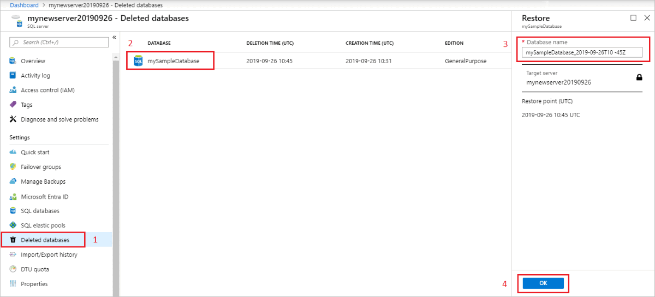This screenshot has width=655, height=297.
Task: Select the SQL elastic pools icon
Action: click(13, 225)
